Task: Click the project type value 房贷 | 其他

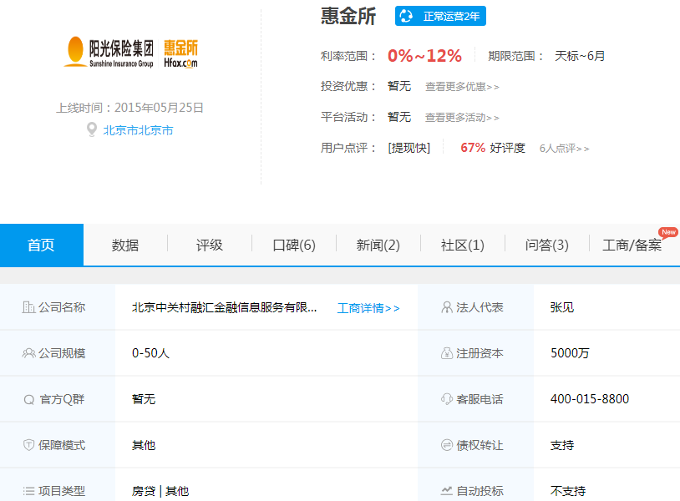Action: [x=160, y=491]
